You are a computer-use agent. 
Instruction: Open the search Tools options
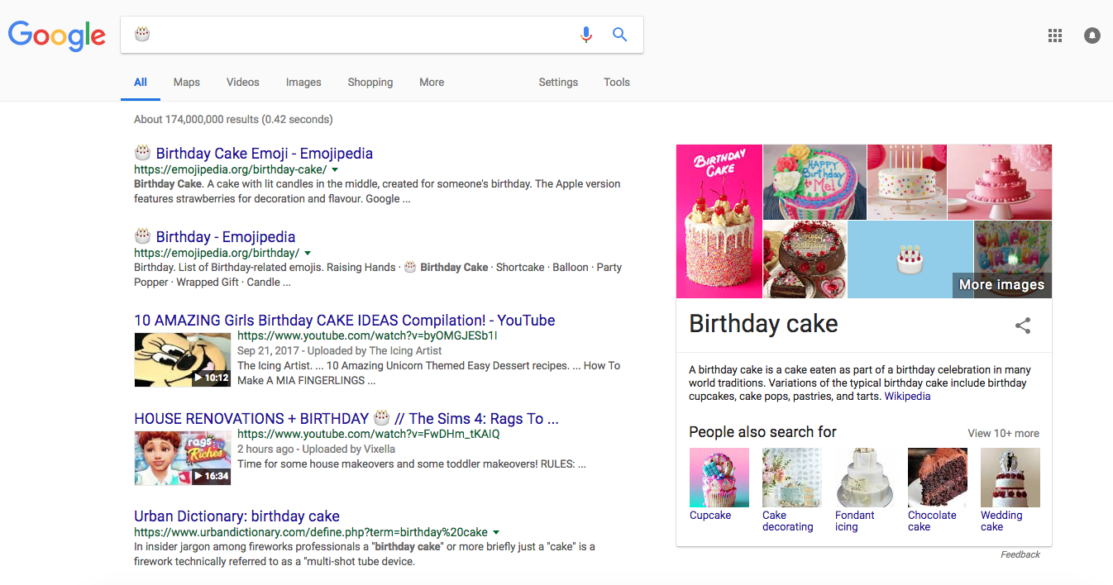click(617, 83)
